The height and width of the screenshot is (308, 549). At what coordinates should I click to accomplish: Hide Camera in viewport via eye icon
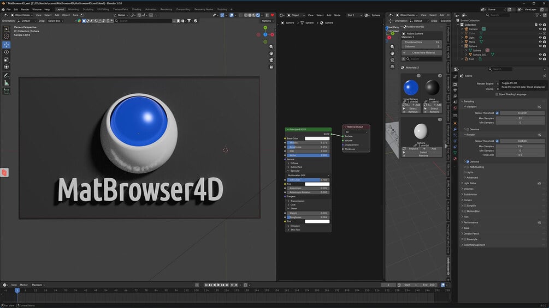tap(540, 29)
